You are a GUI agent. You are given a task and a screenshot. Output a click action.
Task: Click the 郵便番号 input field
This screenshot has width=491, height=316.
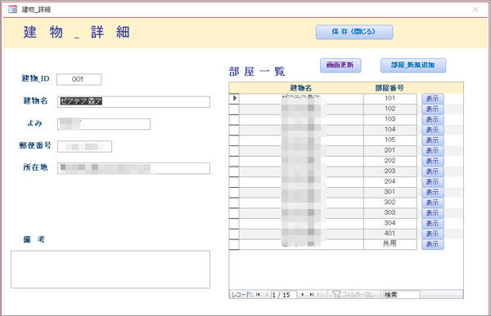[84, 146]
